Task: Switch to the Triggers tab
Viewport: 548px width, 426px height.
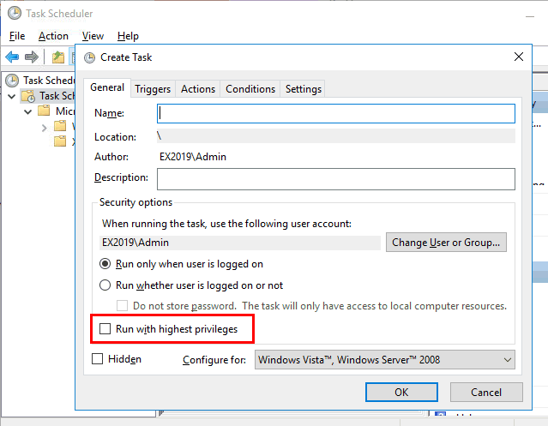Action: click(x=153, y=89)
